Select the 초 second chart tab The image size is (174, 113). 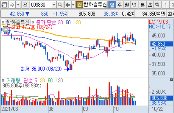tap(150, 5)
